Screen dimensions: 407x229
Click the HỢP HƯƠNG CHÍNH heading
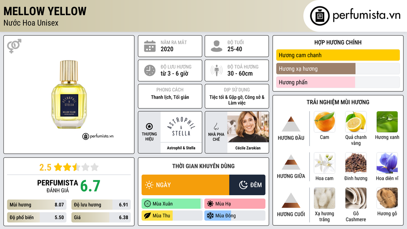pyautogui.click(x=338, y=42)
